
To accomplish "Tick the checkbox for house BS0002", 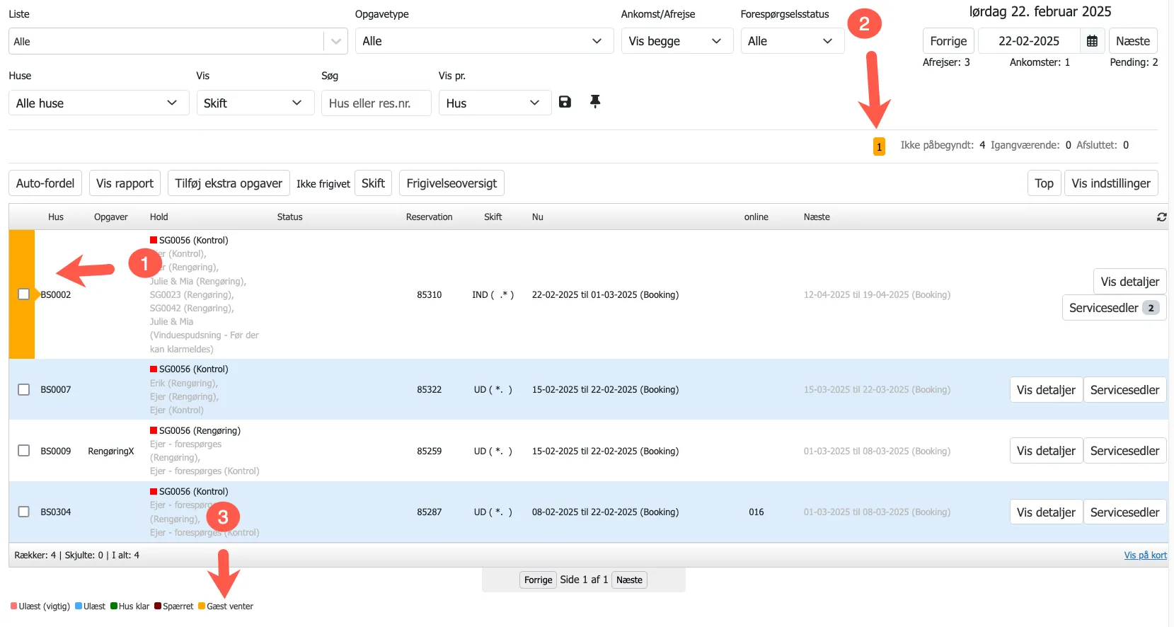I will tap(24, 294).
